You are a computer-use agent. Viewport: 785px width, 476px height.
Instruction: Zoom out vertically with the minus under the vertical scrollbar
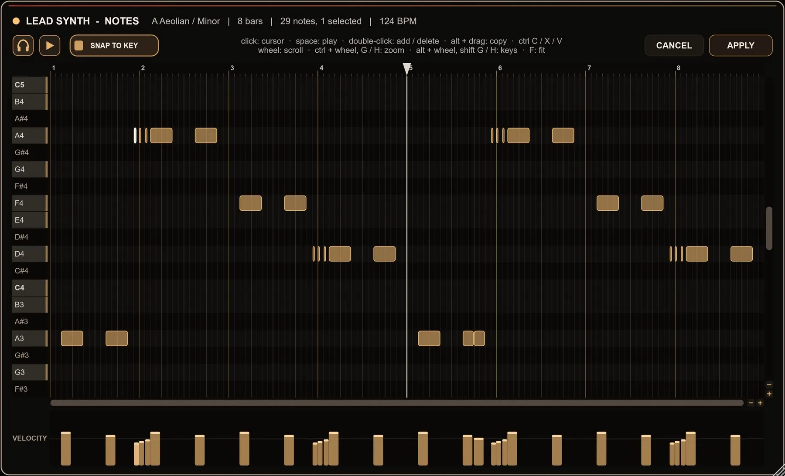point(769,385)
